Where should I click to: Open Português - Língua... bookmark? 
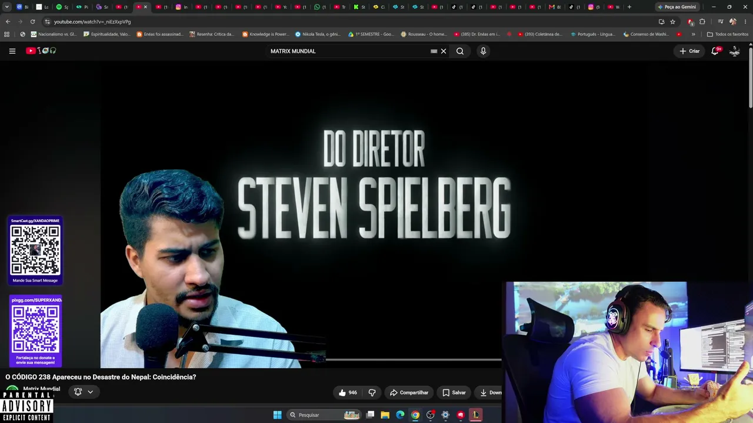point(592,34)
